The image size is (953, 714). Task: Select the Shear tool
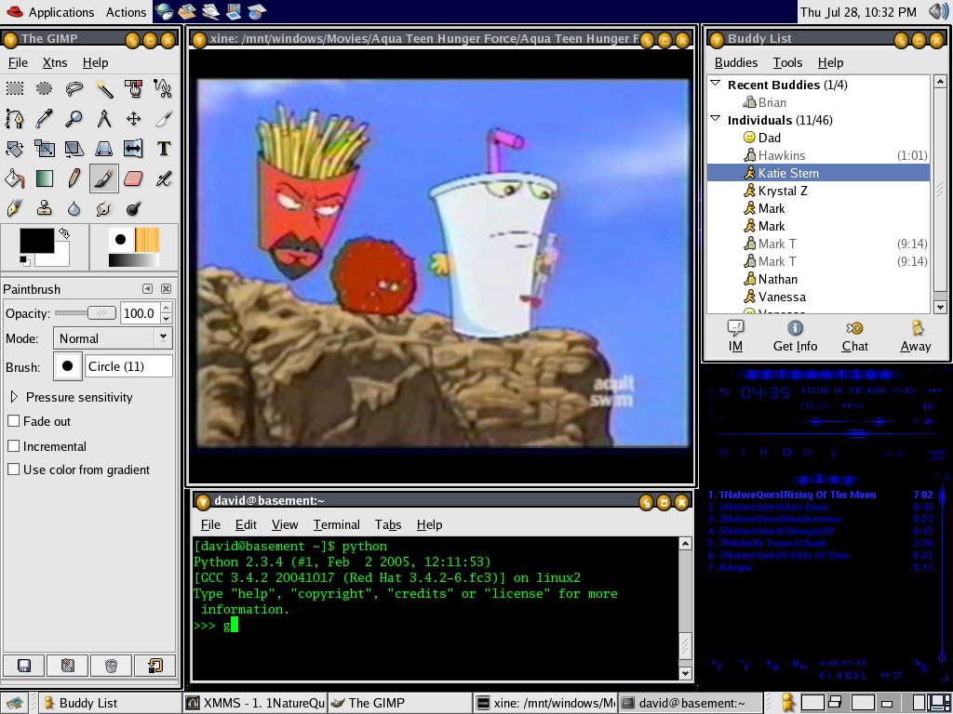(74, 148)
